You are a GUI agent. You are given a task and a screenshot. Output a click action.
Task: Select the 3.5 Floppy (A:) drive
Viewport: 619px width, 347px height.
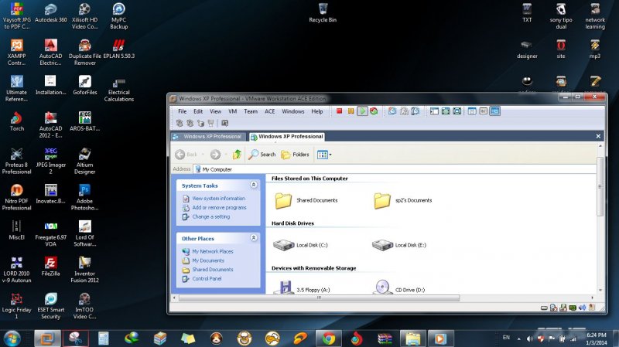tap(302, 287)
